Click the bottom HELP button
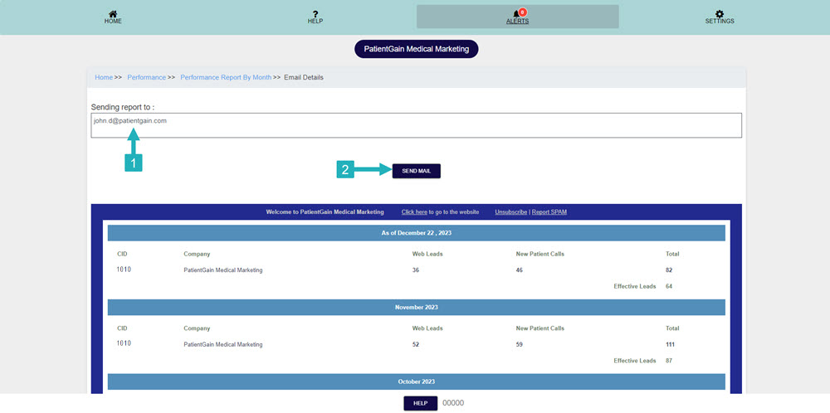 [420, 403]
